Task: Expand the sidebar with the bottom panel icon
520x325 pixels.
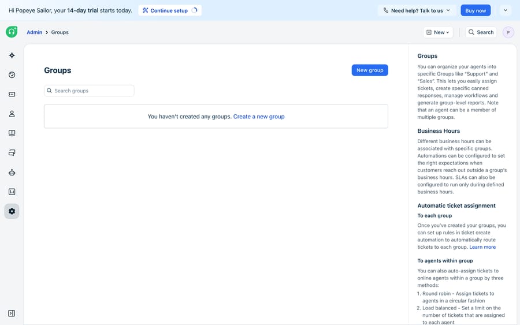Action: (12, 313)
